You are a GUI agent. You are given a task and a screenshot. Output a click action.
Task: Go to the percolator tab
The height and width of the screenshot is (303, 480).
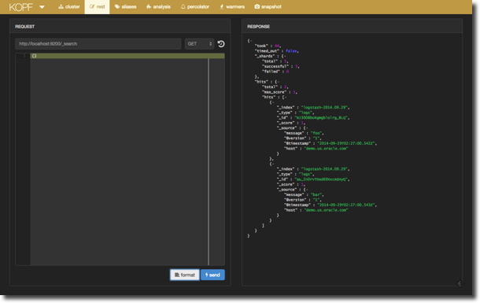pos(195,7)
